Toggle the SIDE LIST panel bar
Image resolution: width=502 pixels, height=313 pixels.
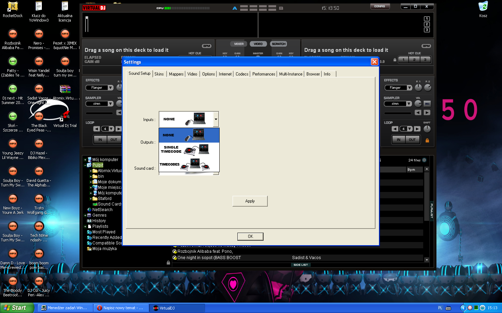point(301,265)
